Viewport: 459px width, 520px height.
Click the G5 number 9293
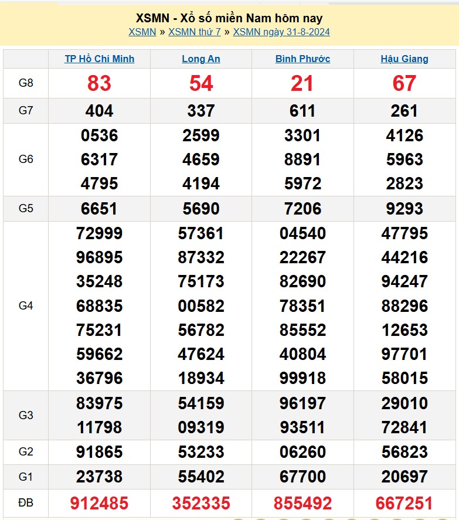[x=404, y=209]
